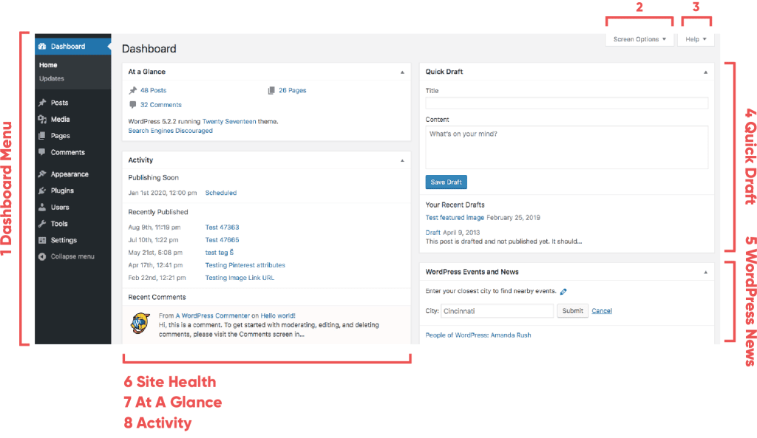Open the Updates menu item

pos(52,78)
